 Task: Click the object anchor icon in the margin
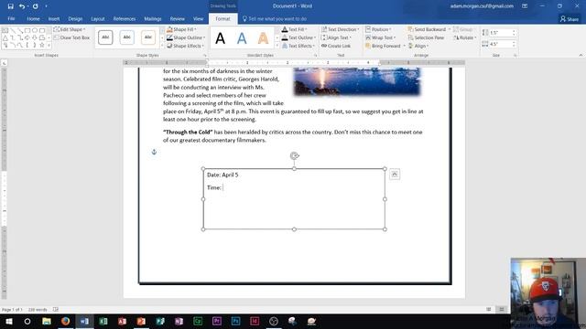pos(154,152)
